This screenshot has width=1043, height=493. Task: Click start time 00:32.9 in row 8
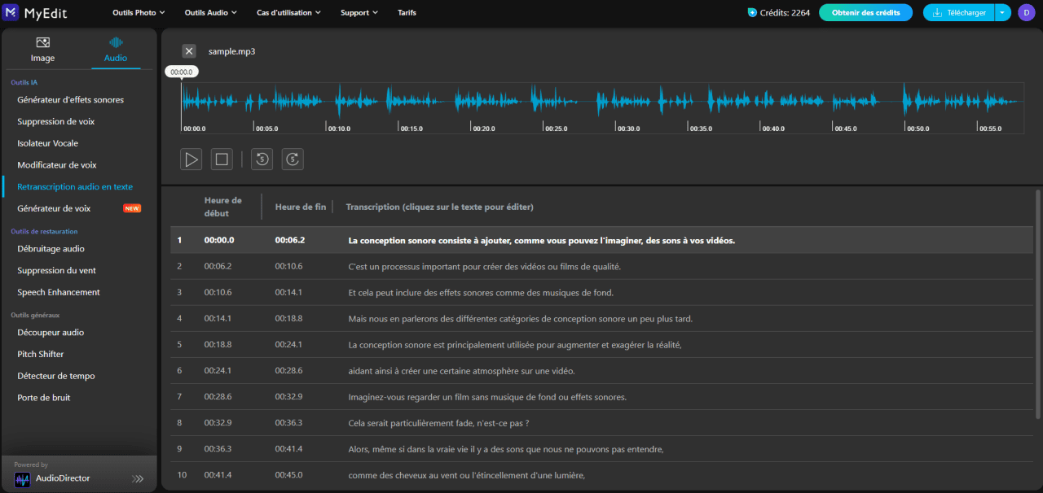click(218, 423)
